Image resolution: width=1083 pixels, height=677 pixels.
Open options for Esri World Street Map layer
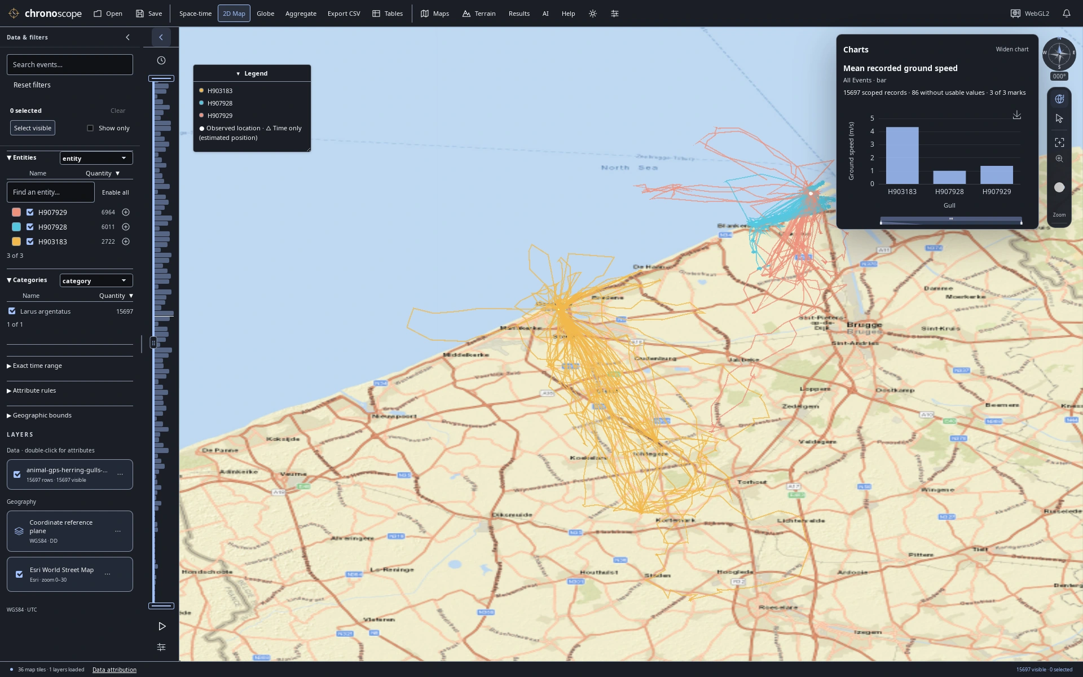point(107,574)
